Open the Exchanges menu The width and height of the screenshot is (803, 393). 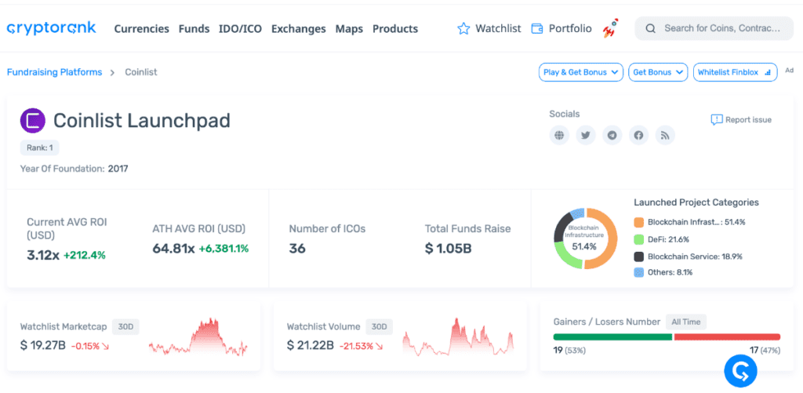(299, 29)
